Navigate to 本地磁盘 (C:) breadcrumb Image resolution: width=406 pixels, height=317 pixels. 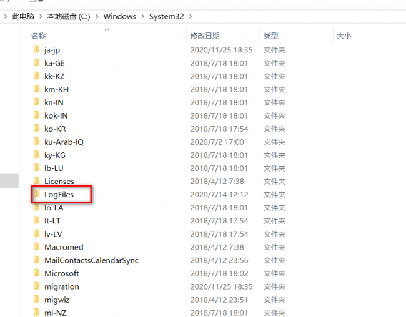tap(69, 16)
